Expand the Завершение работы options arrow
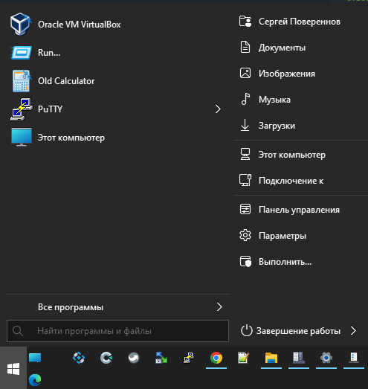This screenshot has width=368, height=389. 354,331
